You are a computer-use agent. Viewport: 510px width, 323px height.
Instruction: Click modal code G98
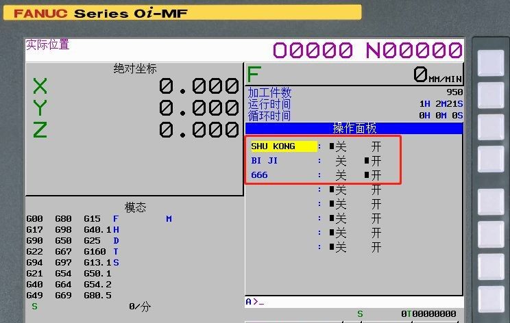click(x=63, y=230)
